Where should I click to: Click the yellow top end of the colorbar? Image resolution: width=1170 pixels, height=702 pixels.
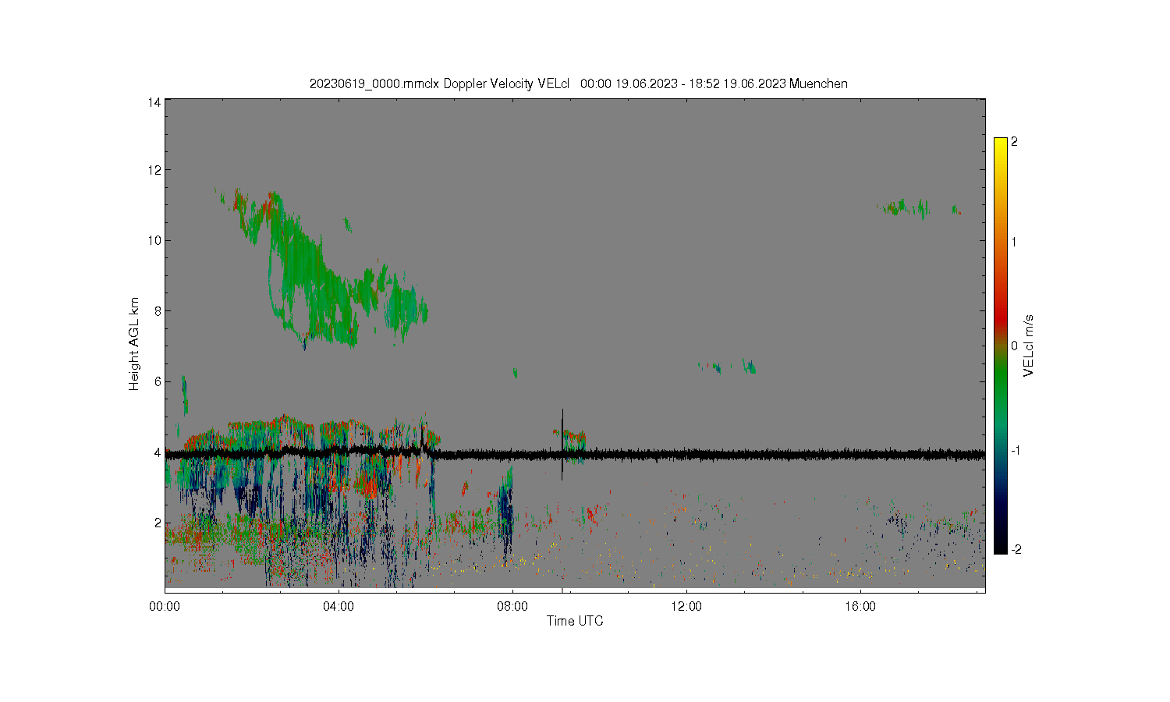tap(1001, 144)
